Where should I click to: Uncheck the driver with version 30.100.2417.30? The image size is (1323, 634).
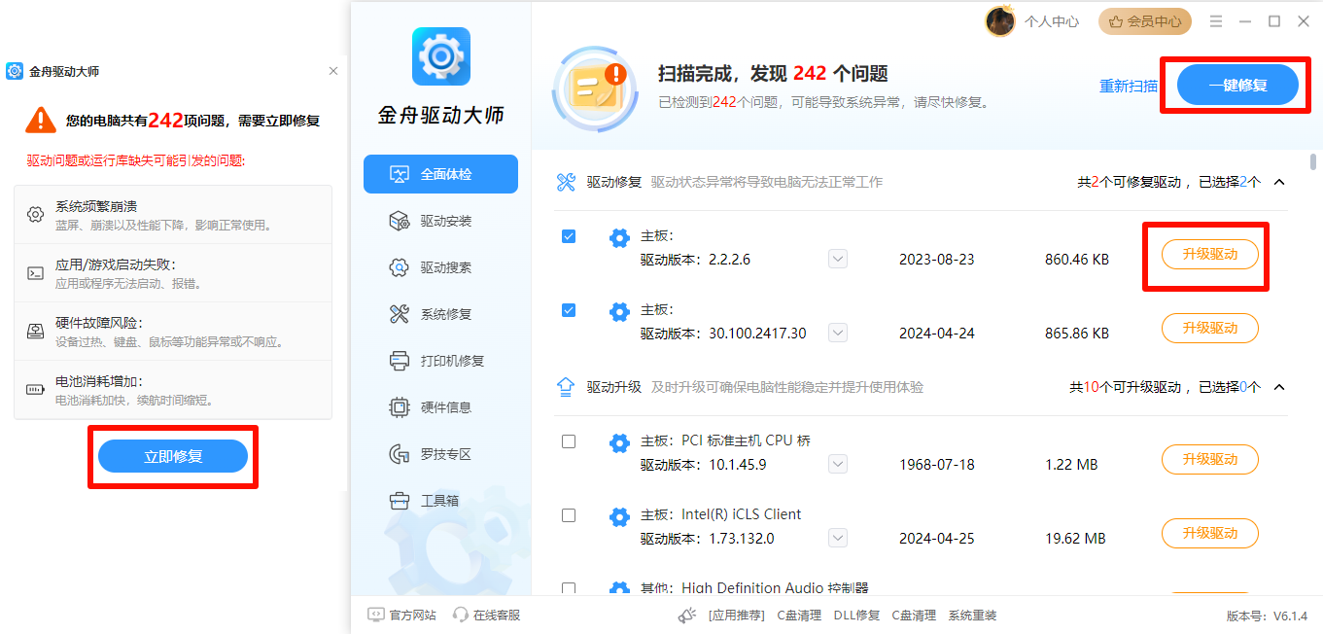click(x=569, y=310)
